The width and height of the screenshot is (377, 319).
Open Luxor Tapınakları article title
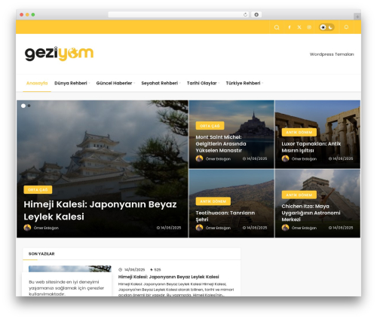click(311, 147)
